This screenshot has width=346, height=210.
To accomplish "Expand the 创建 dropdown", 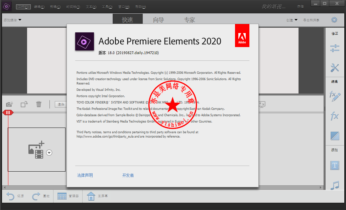I will pyautogui.click(x=292, y=20).
